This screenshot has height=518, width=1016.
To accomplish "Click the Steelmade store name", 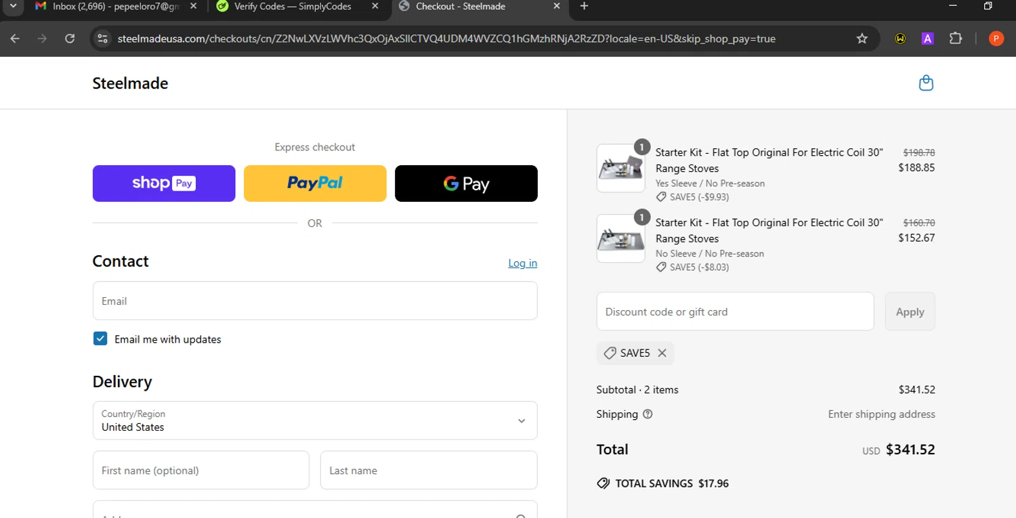I will coord(130,83).
